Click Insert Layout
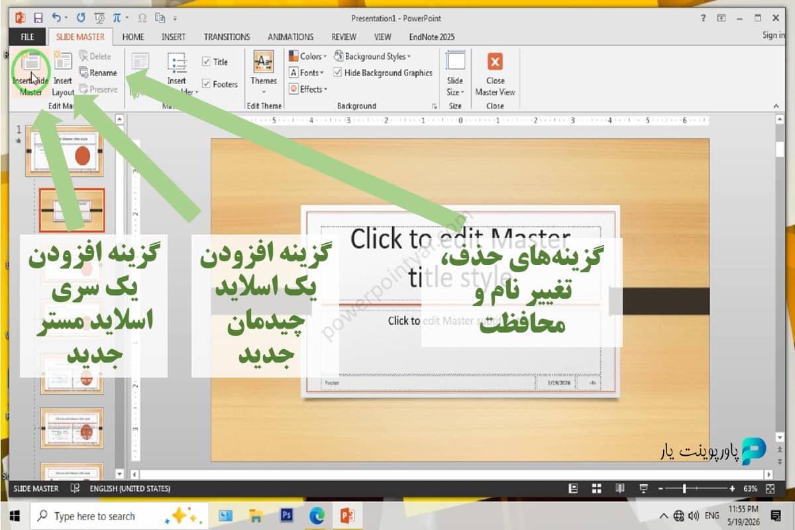The width and height of the screenshot is (795, 530). 63,74
